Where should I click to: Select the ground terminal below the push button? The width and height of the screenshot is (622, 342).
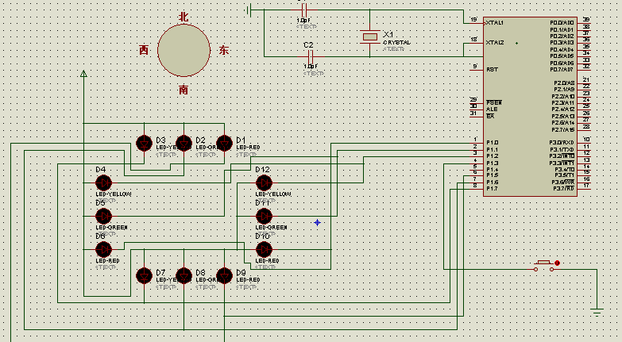(x=597, y=312)
